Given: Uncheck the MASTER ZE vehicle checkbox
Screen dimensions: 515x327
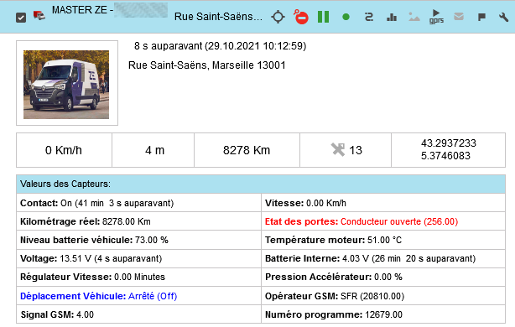Looking at the screenshot, I should [21, 18].
